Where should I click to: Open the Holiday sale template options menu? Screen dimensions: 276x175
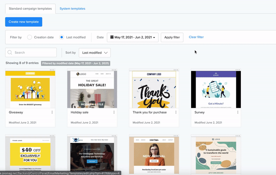coord(114,112)
